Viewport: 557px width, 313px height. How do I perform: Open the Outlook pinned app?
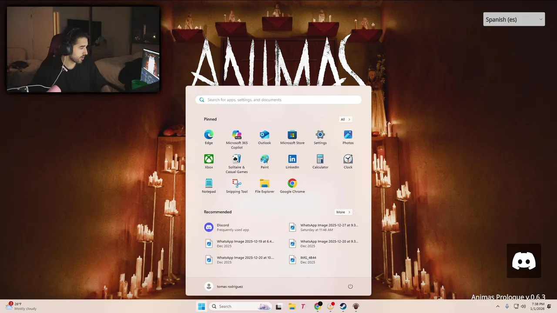click(x=265, y=137)
